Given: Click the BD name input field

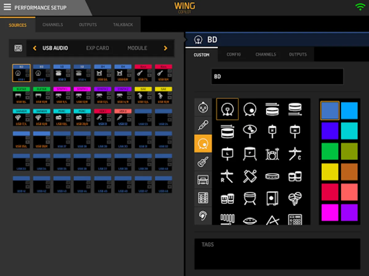Looking at the screenshot, I should click(277, 76).
